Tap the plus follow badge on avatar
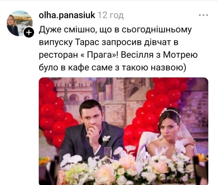The width and height of the screenshot is (218, 185). click(x=29, y=33)
